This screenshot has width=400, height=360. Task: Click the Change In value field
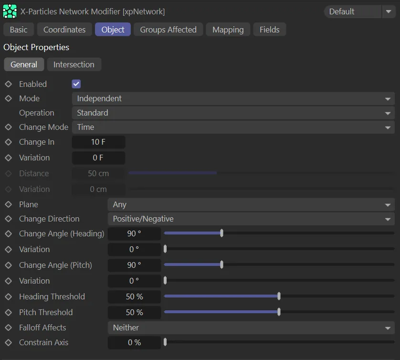coord(98,142)
